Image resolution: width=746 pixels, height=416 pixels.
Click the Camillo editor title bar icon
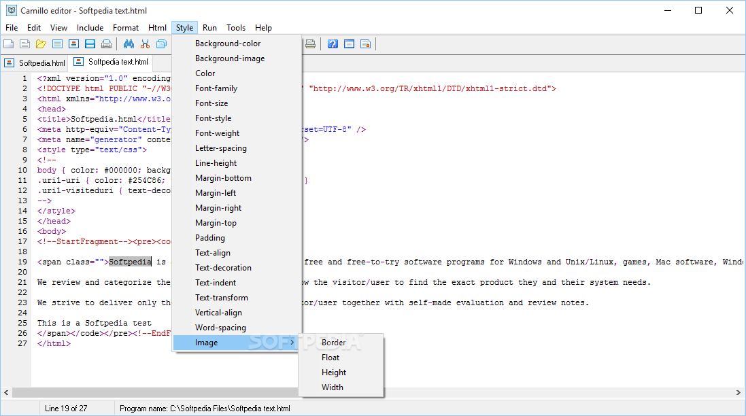click(12, 10)
